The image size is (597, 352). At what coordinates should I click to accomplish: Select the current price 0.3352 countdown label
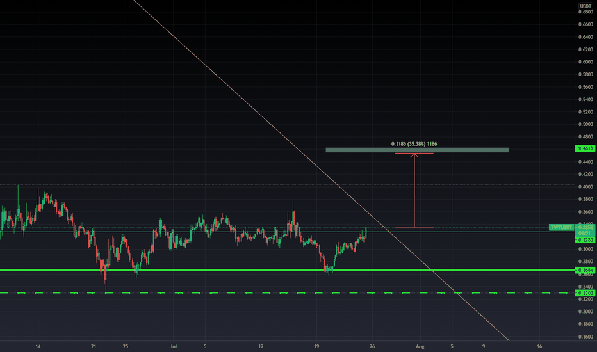pyautogui.click(x=585, y=230)
